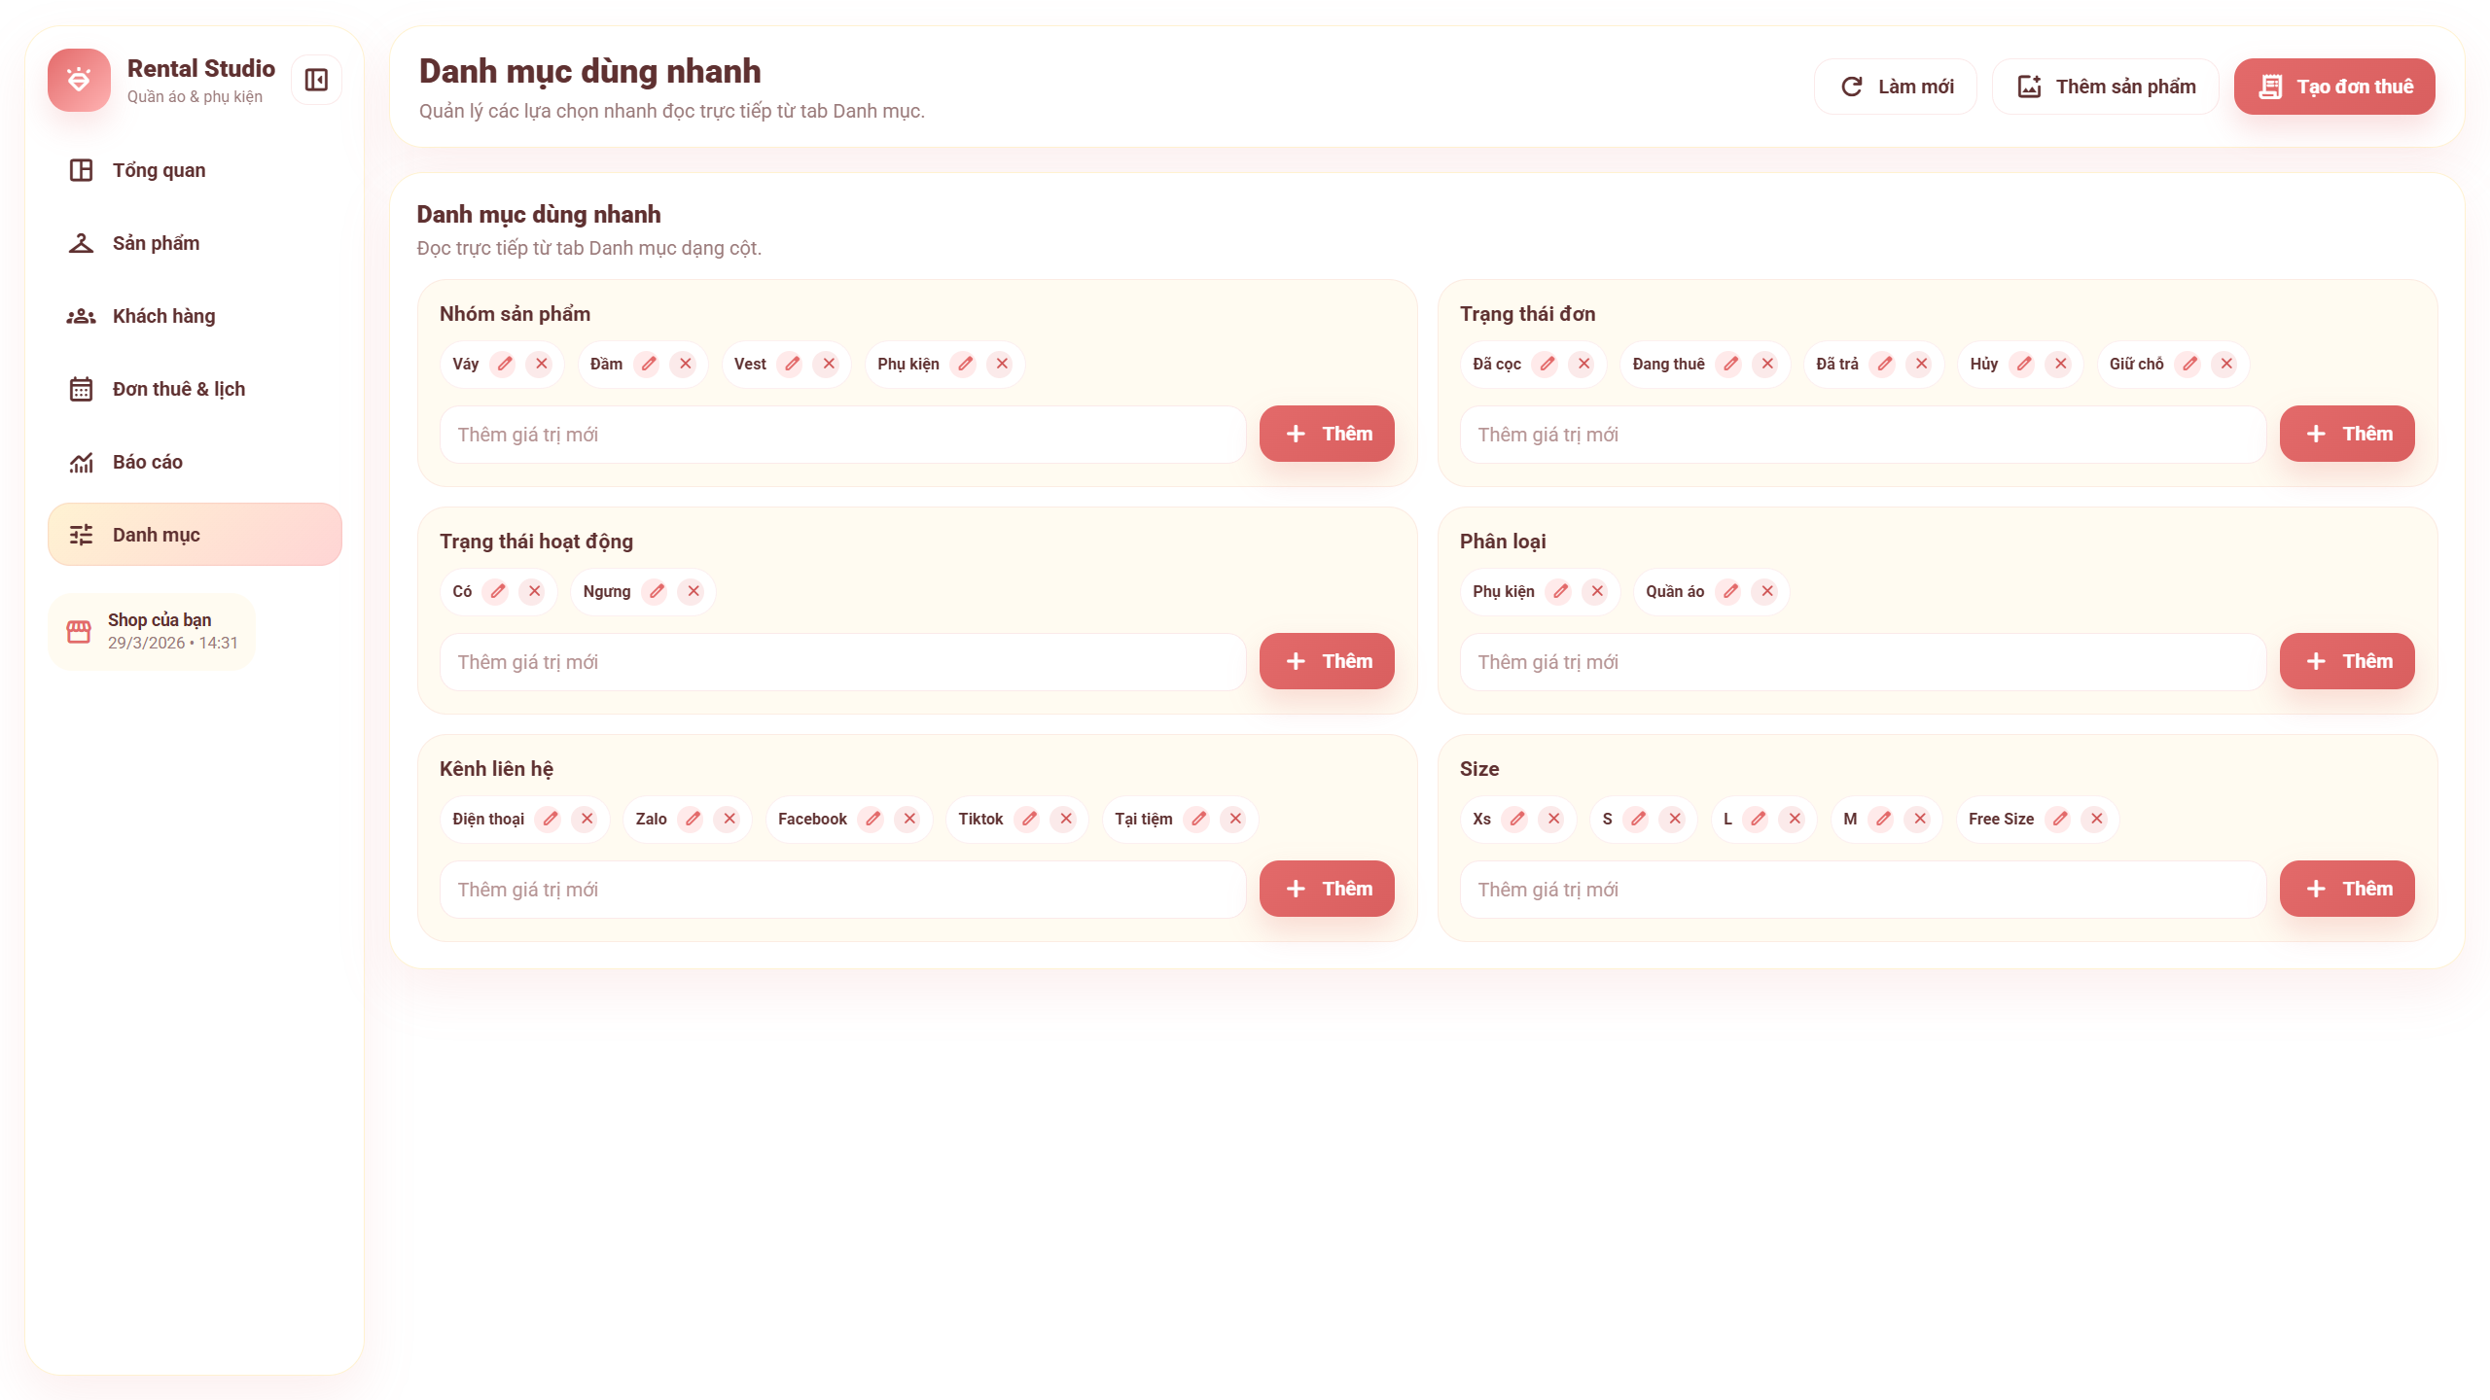Image resolution: width=2490 pixels, height=1400 pixels.
Task: Focus the Size new value input
Action: click(1862, 890)
